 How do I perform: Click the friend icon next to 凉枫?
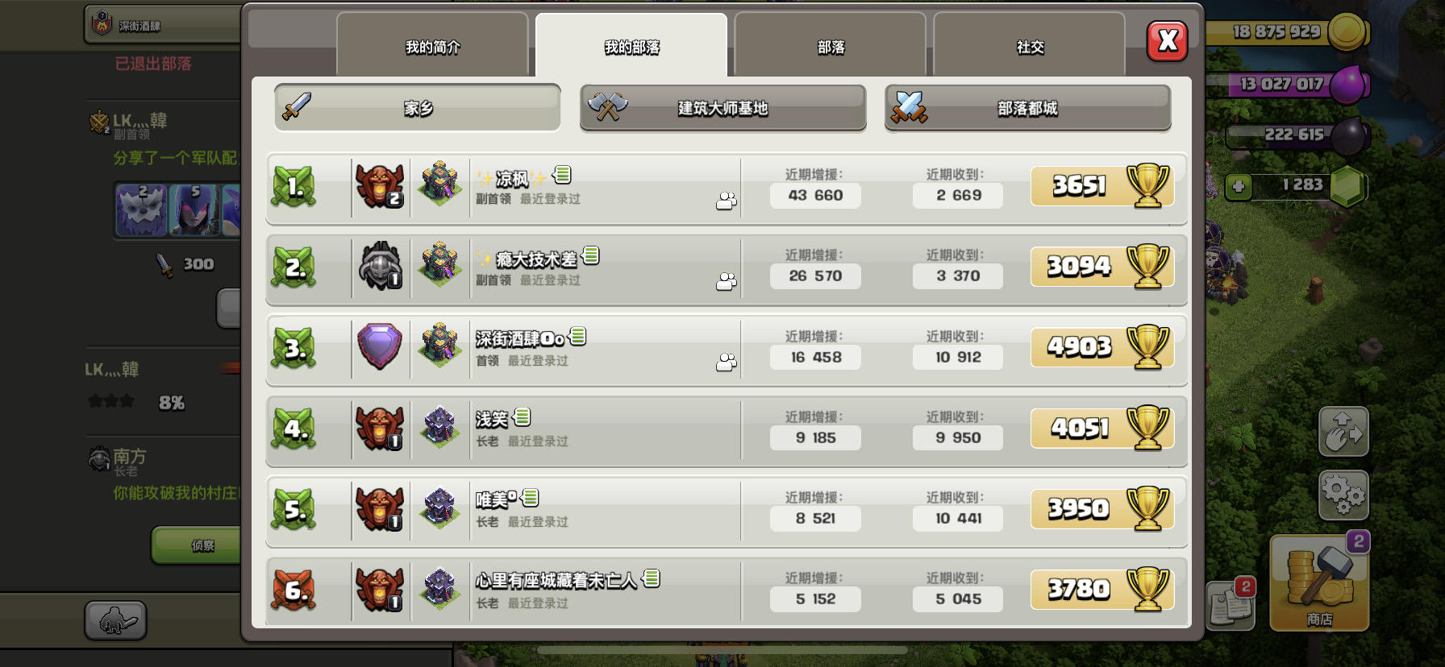pos(727,201)
